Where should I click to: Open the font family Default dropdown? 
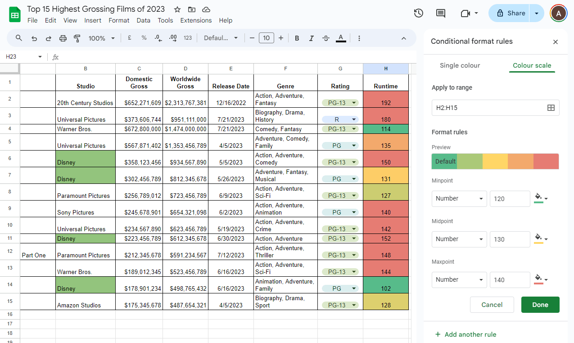tap(221, 38)
